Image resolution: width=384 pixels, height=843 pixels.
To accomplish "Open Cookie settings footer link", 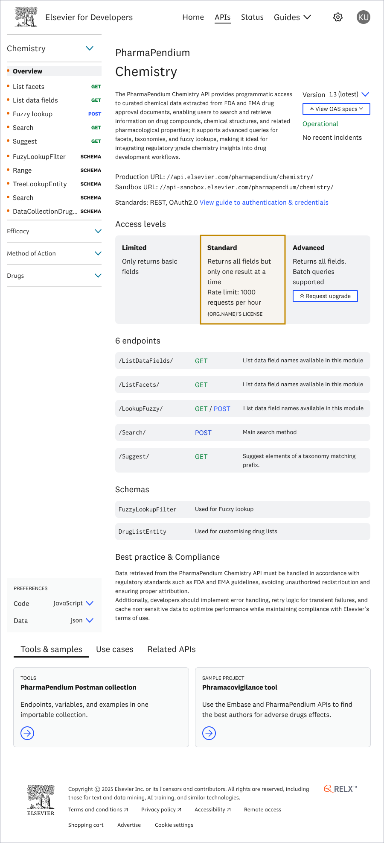I will pos(174,825).
